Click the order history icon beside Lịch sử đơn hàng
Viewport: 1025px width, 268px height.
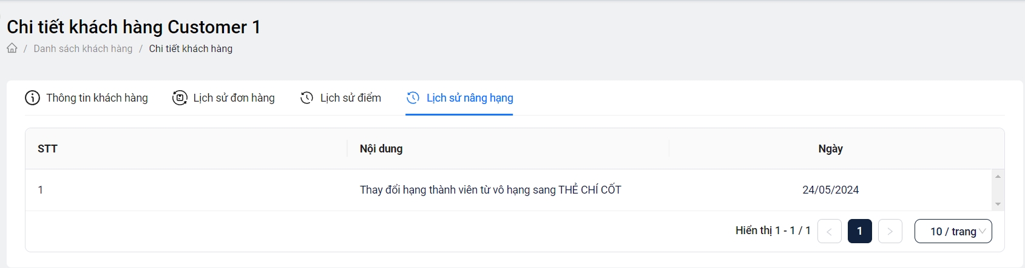[x=180, y=98]
